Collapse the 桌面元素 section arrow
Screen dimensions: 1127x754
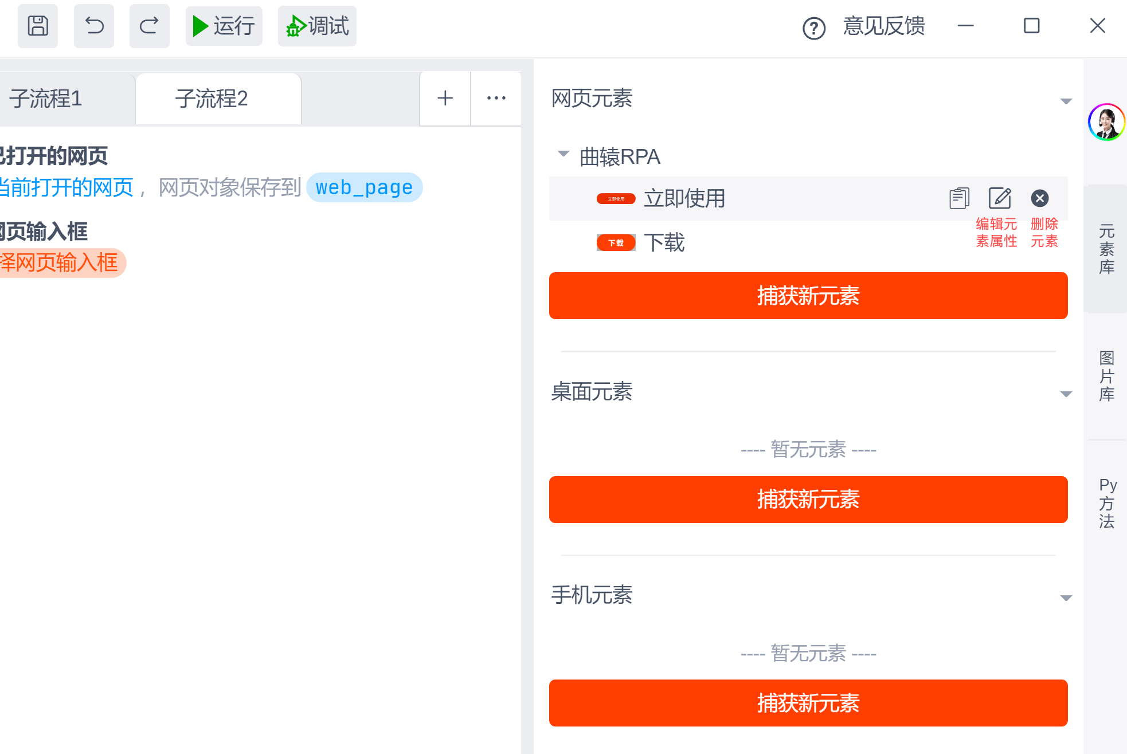click(x=1066, y=394)
